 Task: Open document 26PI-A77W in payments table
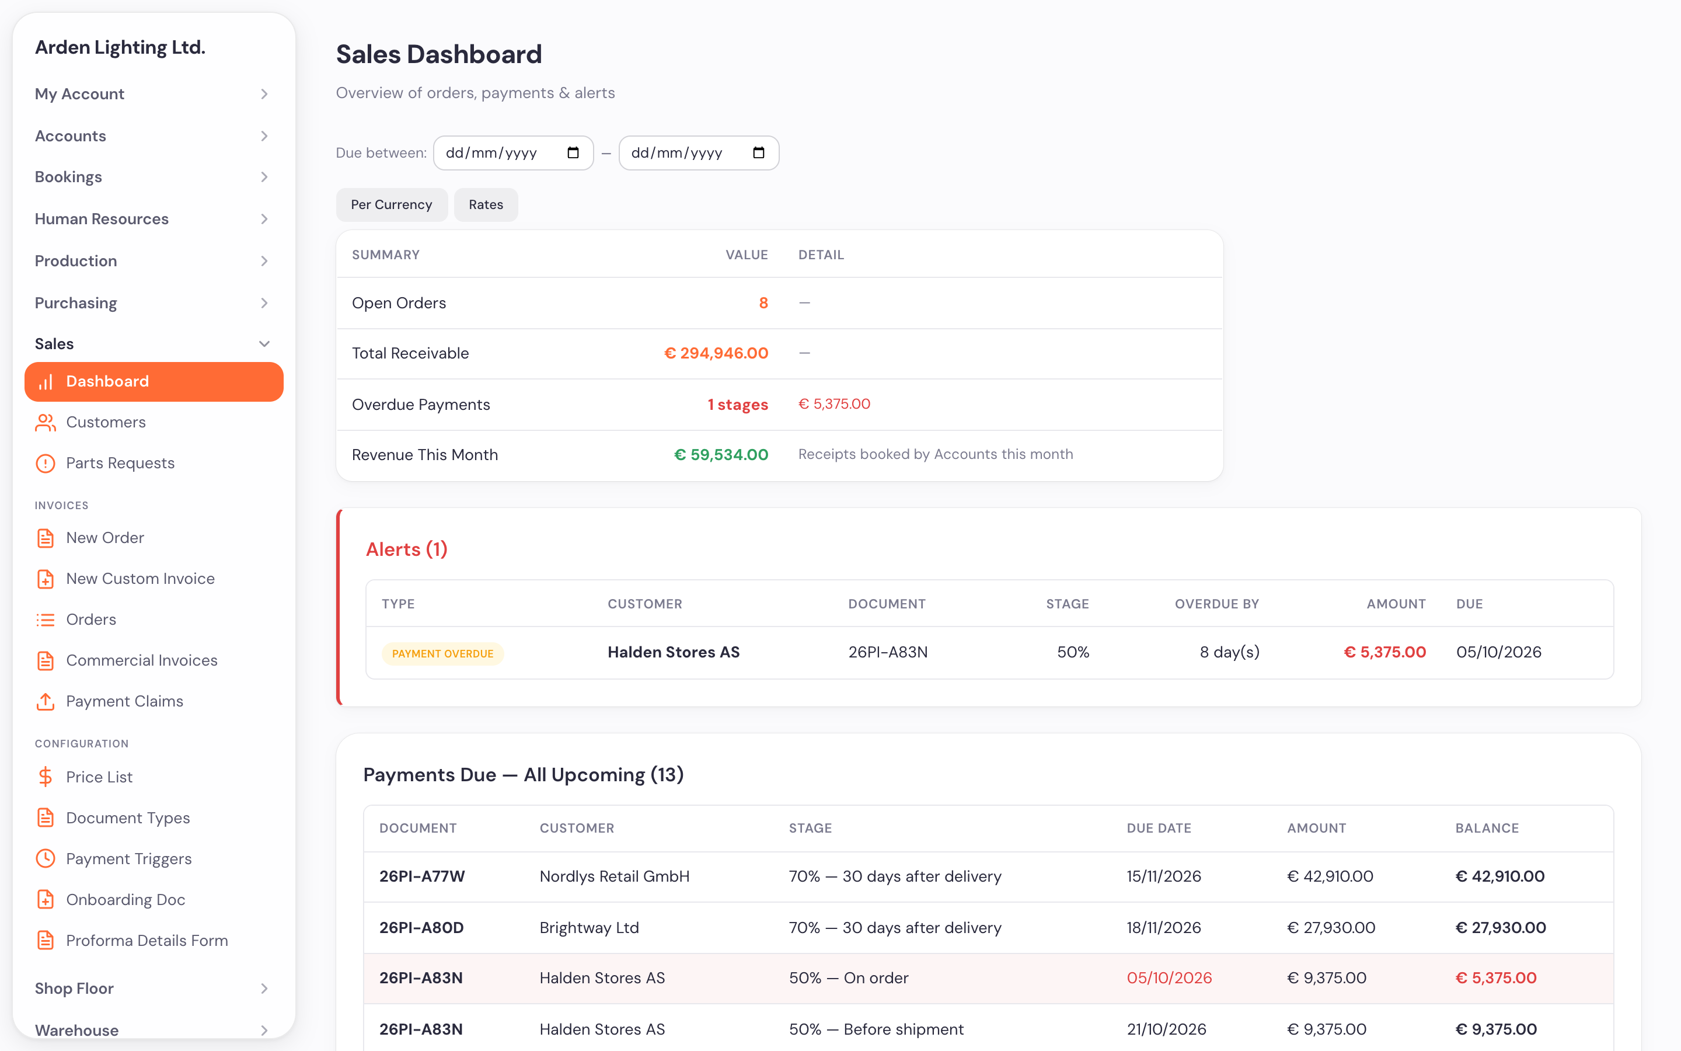pyautogui.click(x=423, y=876)
